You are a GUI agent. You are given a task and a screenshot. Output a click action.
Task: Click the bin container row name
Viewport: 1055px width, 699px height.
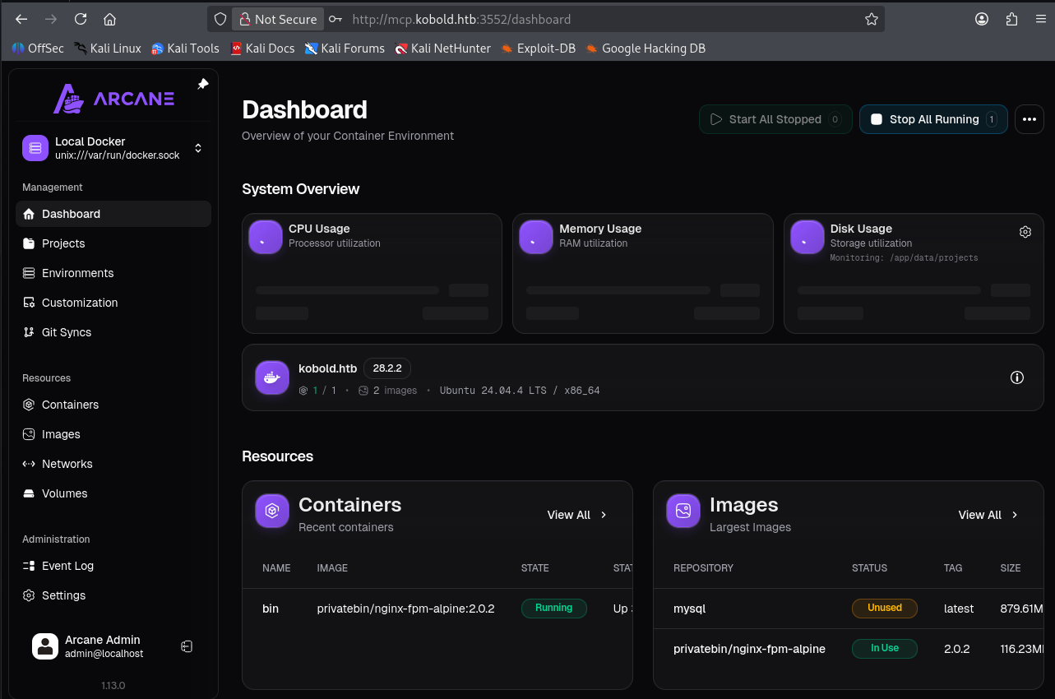[271, 609]
